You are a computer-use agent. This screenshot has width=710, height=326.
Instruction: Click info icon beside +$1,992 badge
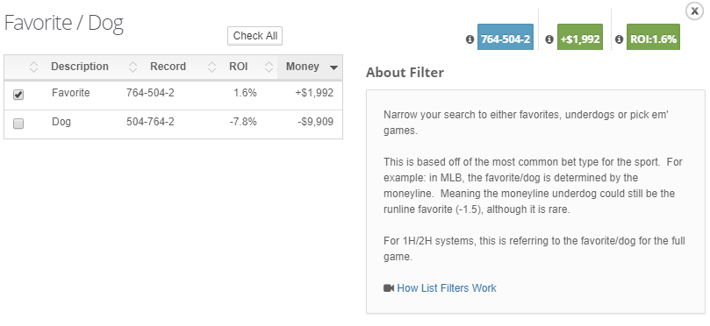click(549, 39)
